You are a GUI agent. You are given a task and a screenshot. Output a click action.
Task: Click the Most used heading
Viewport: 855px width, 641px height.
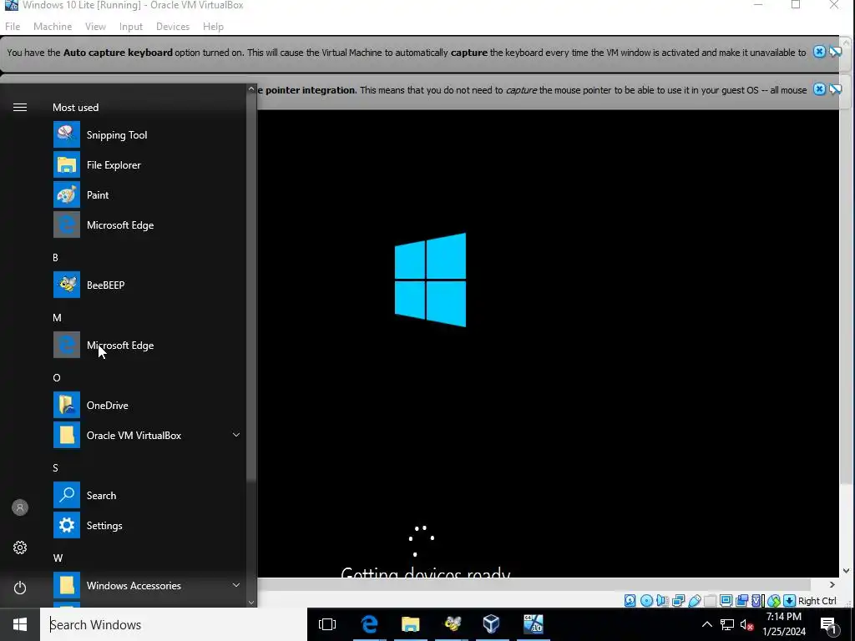[75, 107]
